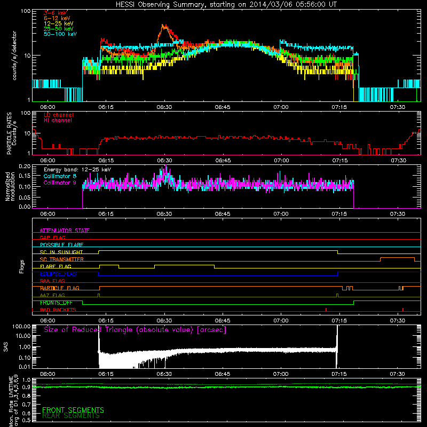The width and height of the screenshot is (427, 427).
Task: Select the "POSSIBLE FLARE" flag label
Action: click(x=61, y=245)
